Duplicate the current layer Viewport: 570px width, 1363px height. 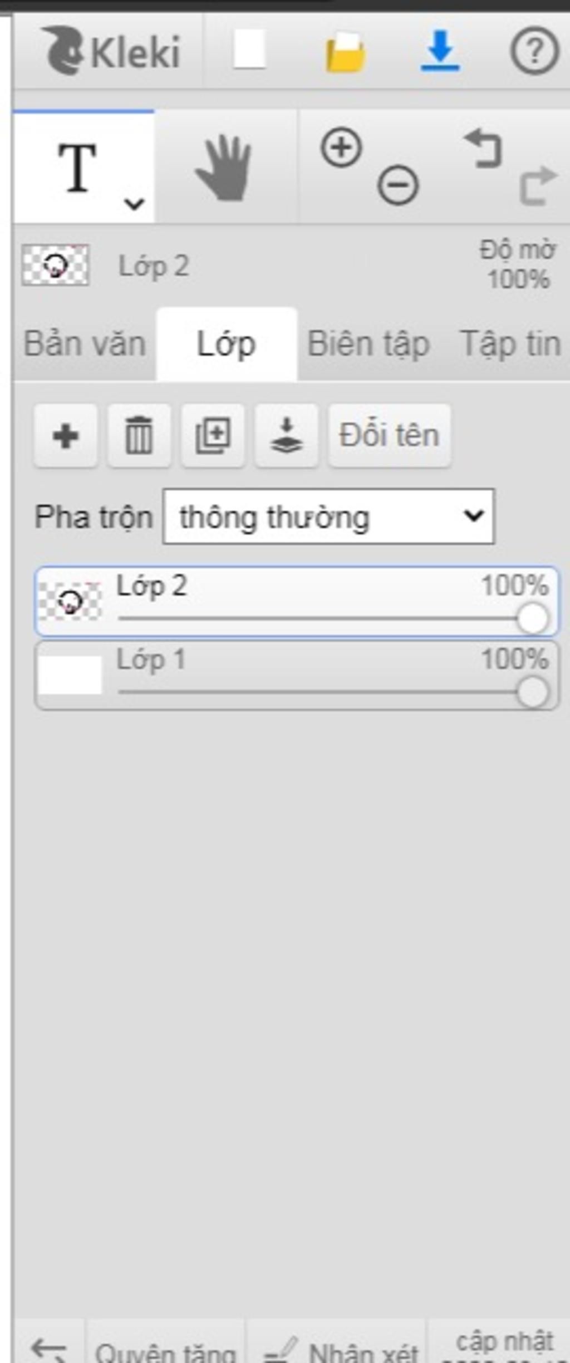(213, 436)
